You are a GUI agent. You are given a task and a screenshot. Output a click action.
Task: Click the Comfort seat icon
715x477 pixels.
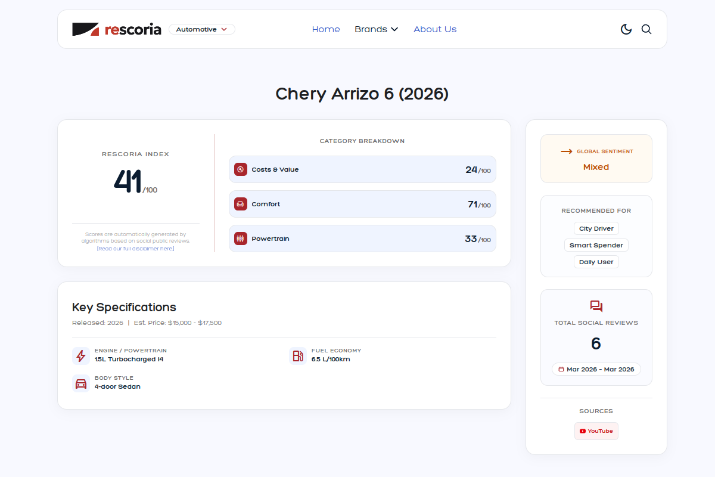pos(241,204)
